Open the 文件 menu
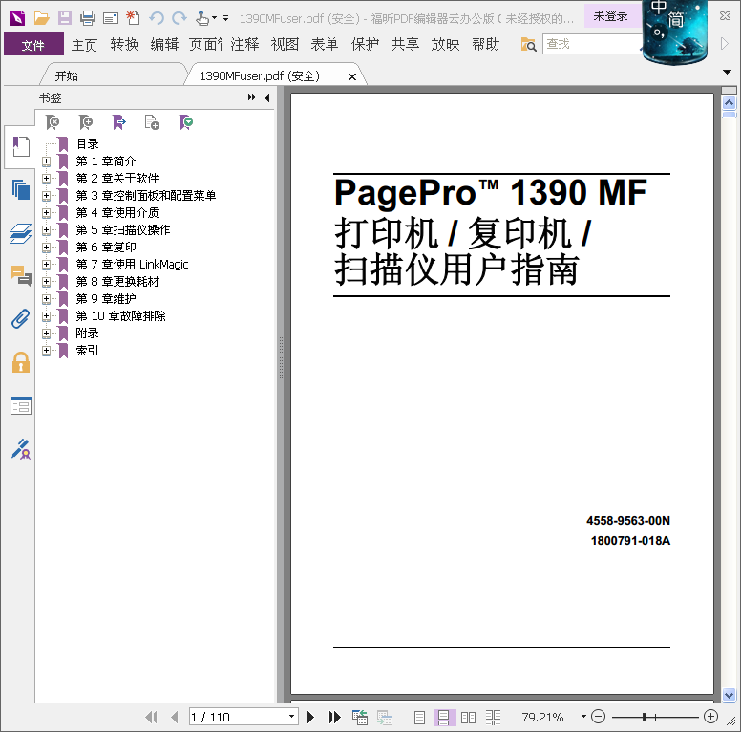This screenshot has height=732, width=741. point(33,45)
